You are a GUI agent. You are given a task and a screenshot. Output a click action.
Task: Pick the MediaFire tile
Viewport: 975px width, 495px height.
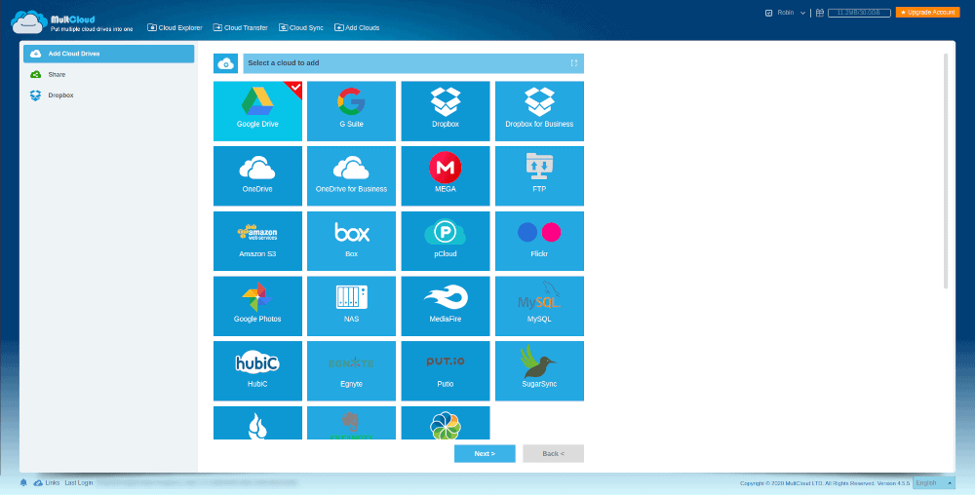point(446,306)
